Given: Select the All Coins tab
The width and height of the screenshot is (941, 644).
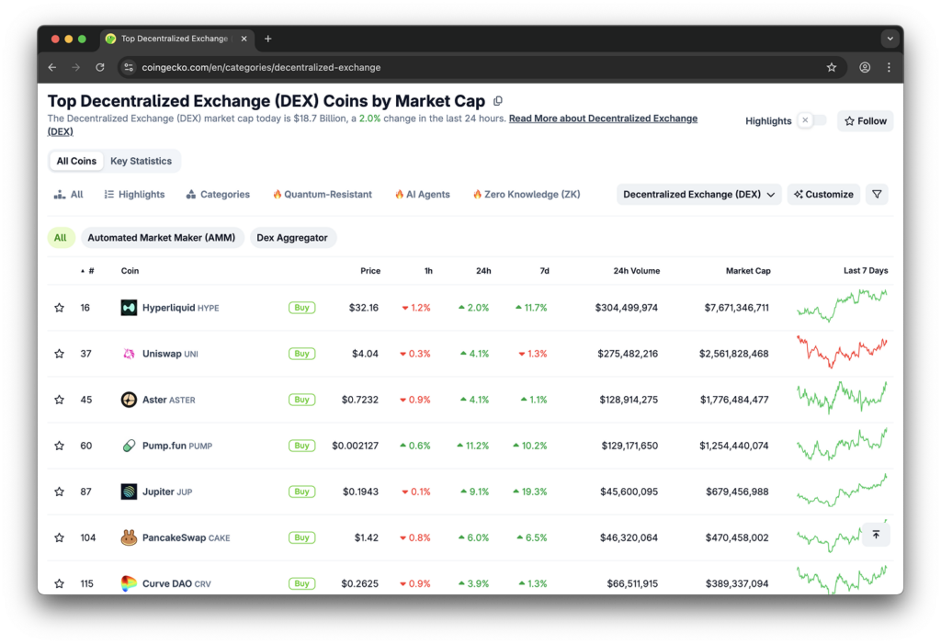Looking at the screenshot, I should (76, 161).
